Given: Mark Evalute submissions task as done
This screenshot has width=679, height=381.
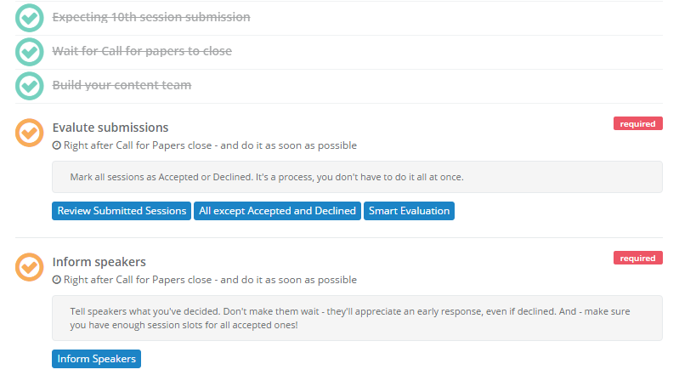Looking at the screenshot, I should click(30, 133).
